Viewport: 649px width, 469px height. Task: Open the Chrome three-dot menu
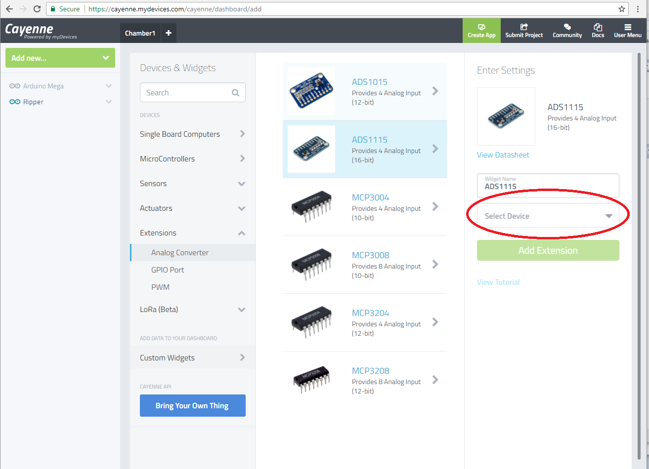point(639,9)
